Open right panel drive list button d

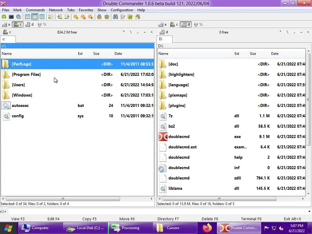pos(164,32)
